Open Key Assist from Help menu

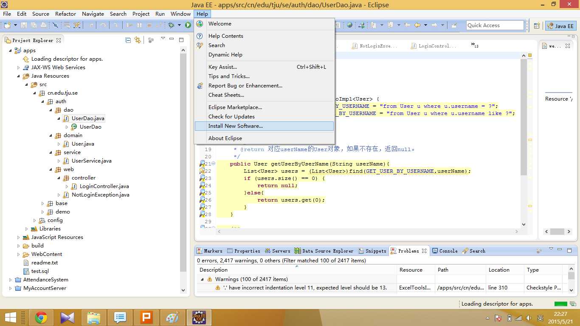[264, 67]
